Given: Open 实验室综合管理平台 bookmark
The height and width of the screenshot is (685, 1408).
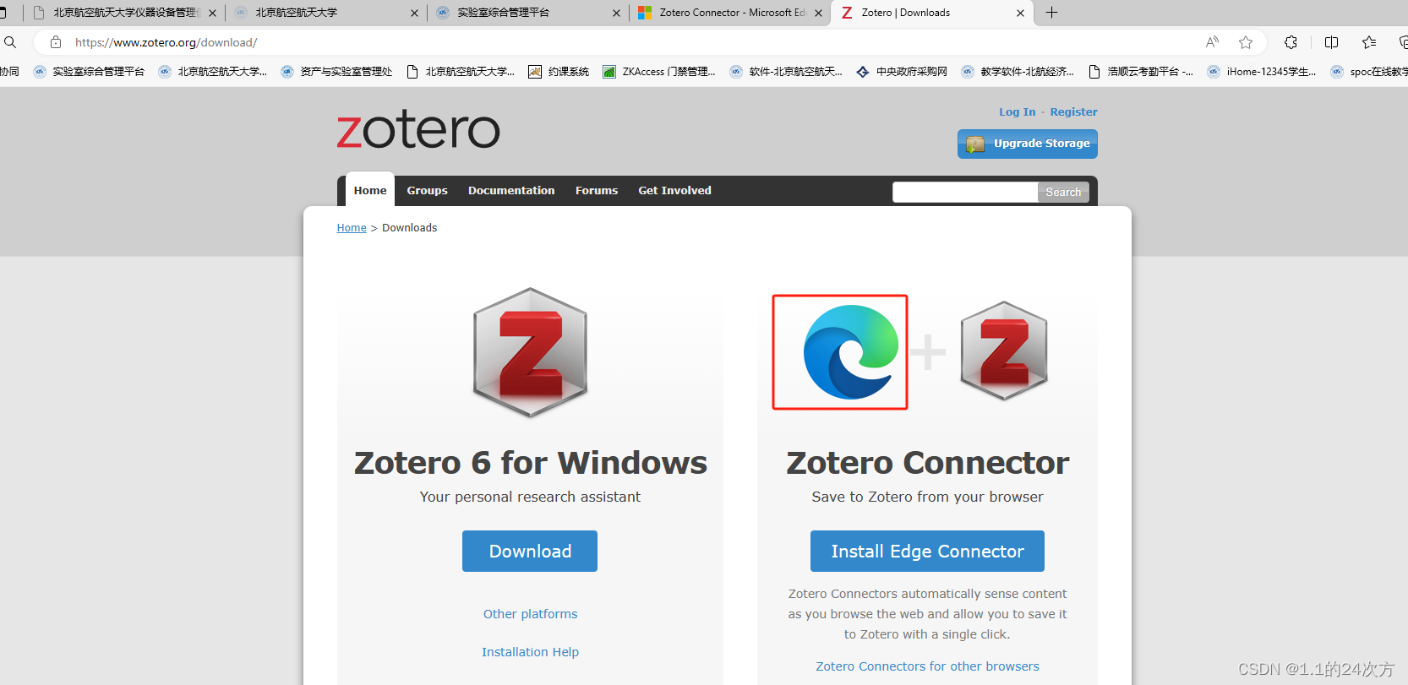Looking at the screenshot, I should (89, 72).
